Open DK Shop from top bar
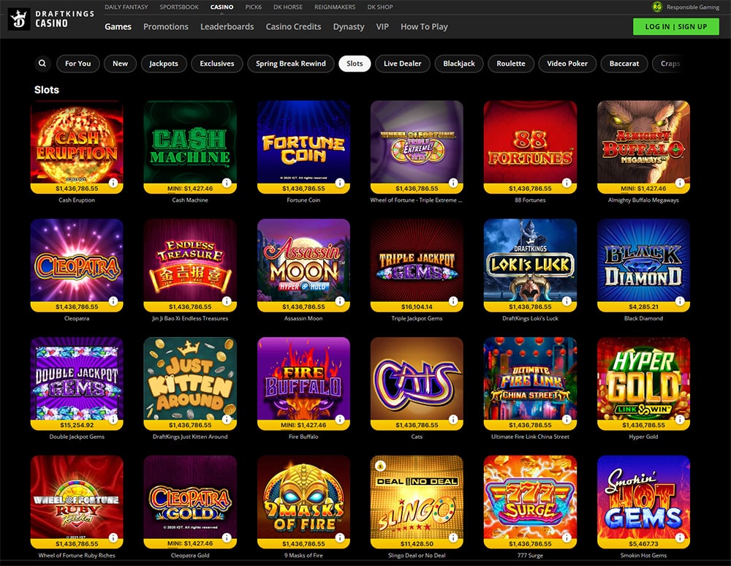 (x=380, y=7)
